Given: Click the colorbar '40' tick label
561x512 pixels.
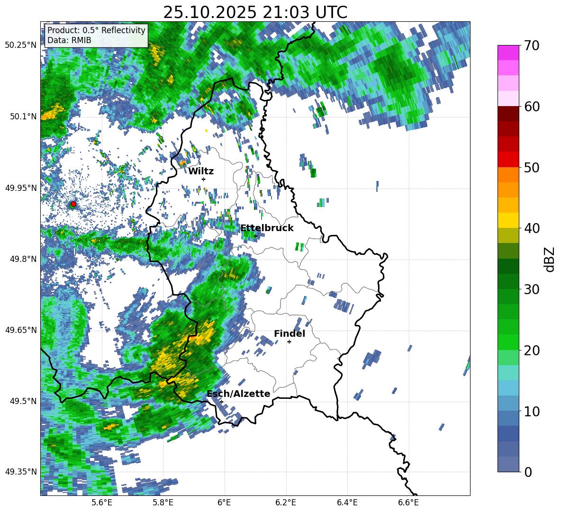Looking at the screenshot, I should [x=532, y=228].
